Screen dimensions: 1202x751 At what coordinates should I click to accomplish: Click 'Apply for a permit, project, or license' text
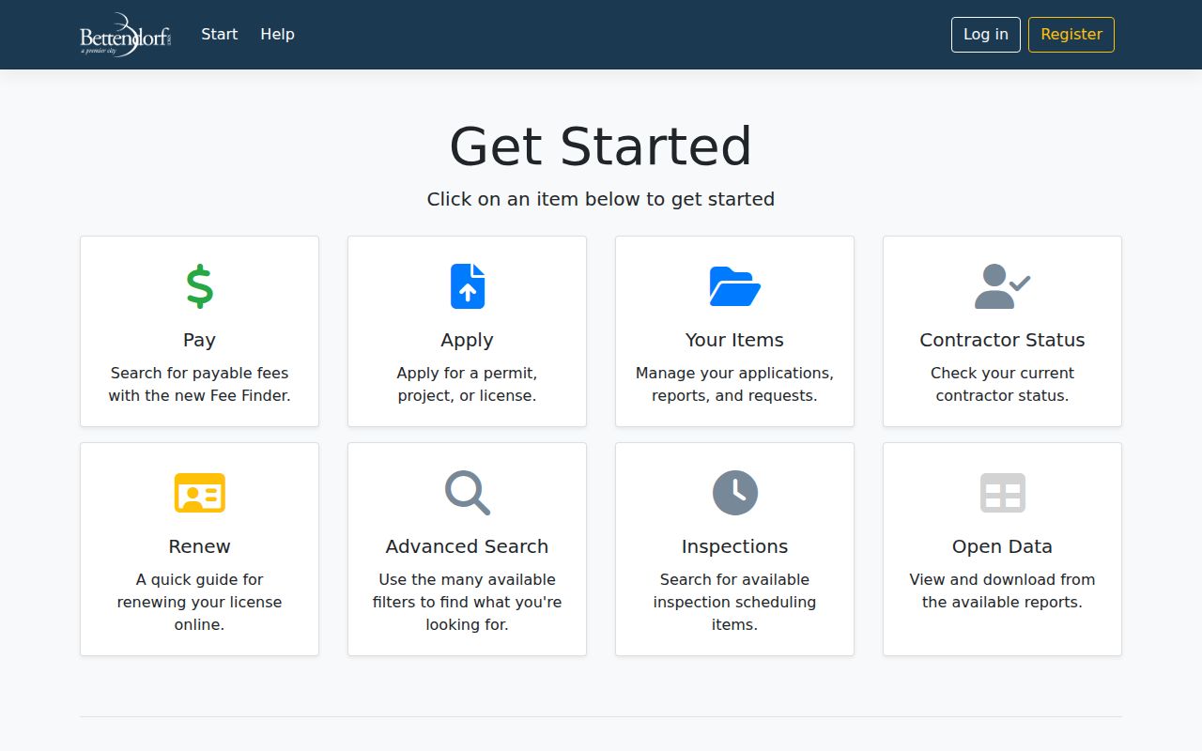(x=467, y=384)
